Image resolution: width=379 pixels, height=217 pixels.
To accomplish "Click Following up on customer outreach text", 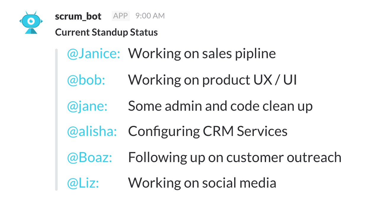I will pos(235,157).
